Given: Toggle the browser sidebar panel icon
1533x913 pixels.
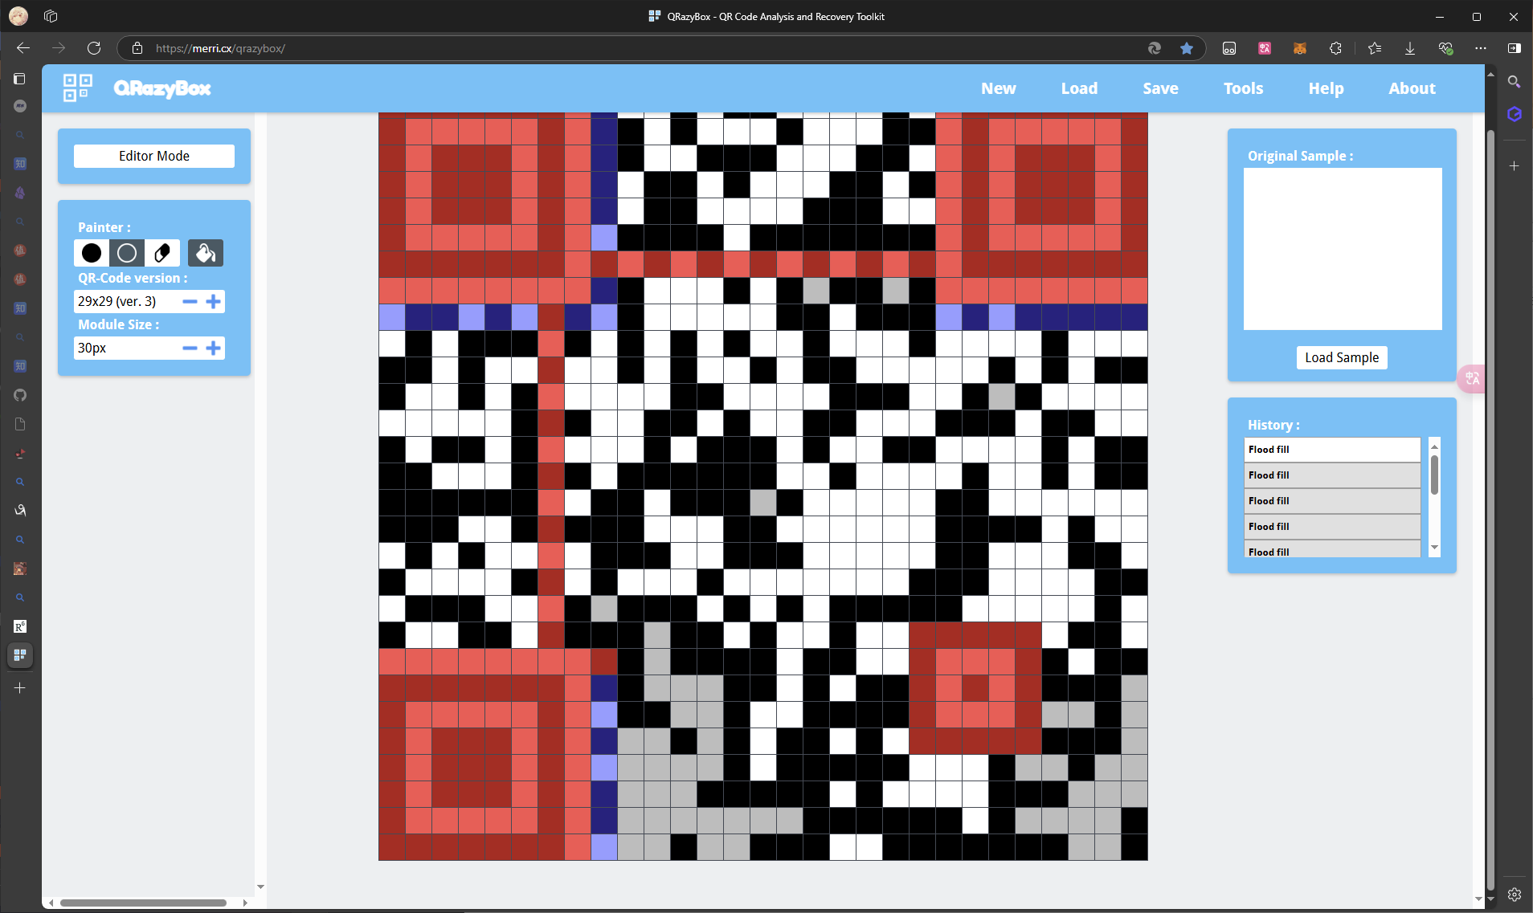Looking at the screenshot, I should click(1515, 48).
